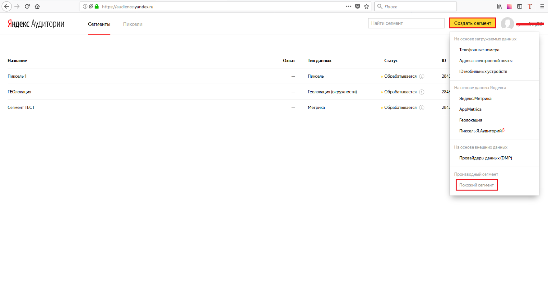The image size is (548, 290).
Task: Click the Метрика data type cell
Action: [316, 107]
